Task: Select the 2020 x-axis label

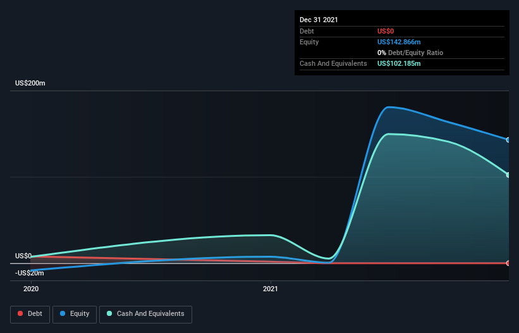Action: coord(31,289)
